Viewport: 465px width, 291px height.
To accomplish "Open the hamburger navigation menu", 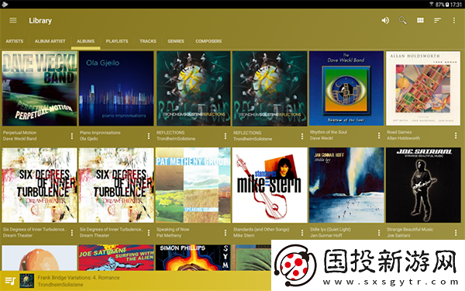I will click(13, 20).
